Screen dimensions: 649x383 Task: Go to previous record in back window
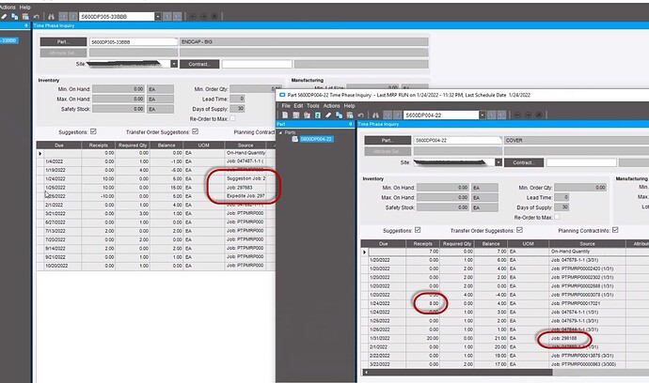coord(72,17)
